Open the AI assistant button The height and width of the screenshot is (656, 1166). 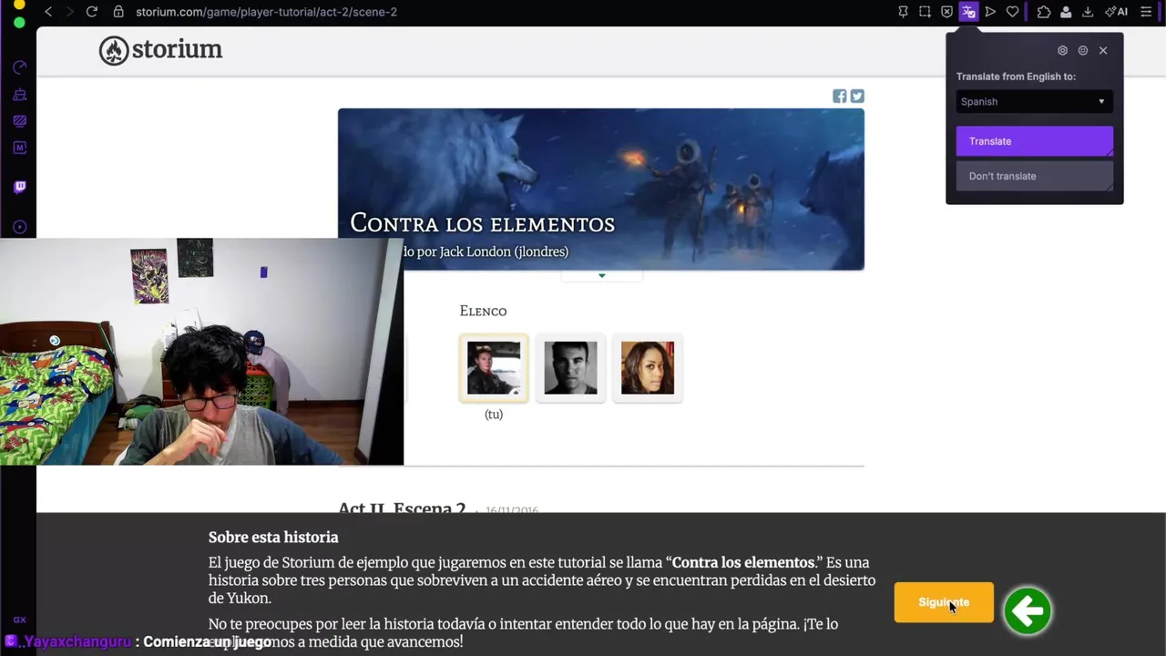(x=1116, y=12)
